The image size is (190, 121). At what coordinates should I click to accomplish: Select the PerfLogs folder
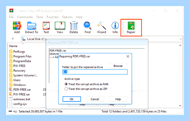point(17,52)
